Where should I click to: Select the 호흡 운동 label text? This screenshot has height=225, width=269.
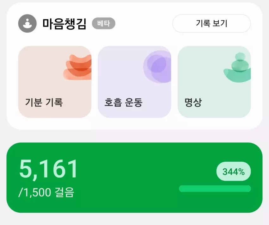[123, 103]
